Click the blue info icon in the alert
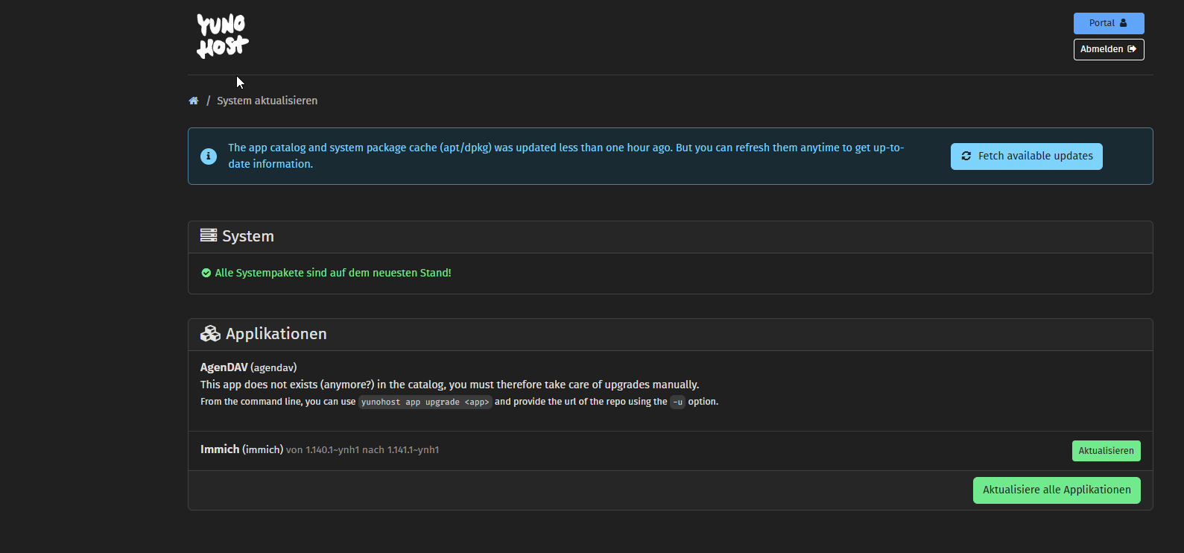The image size is (1184, 553). click(209, 157)
